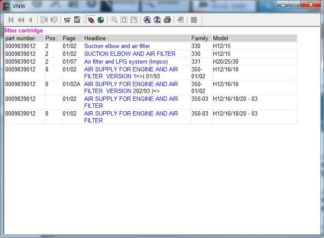Click the 'Model' column header
This screenshot has height=238, width=324.
click(x=220, y=38)
